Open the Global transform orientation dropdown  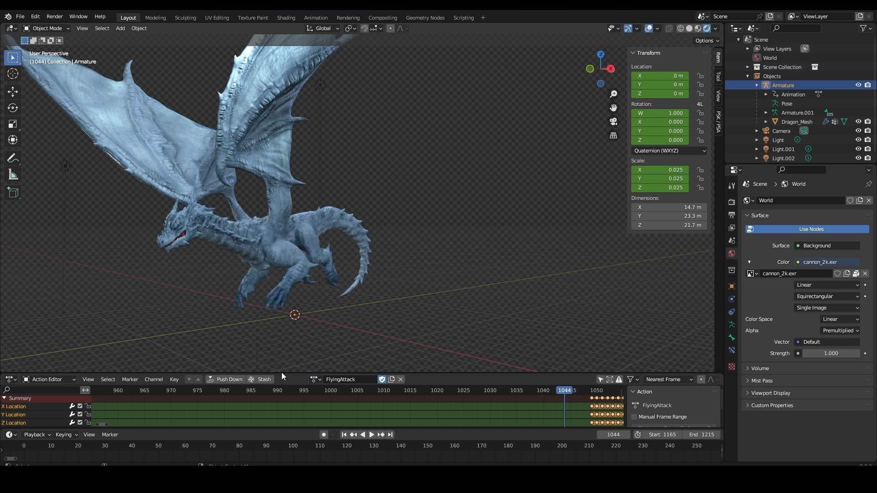point(322,28)
